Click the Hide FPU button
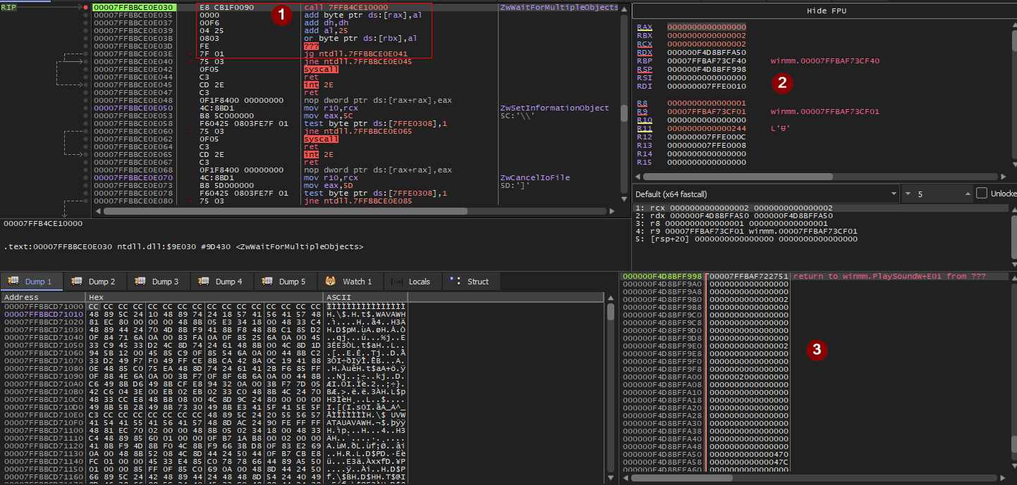1017x485 pixels. [824, 11]
